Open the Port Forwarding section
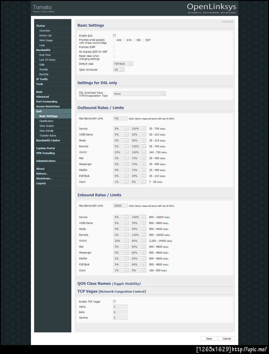269x354 pixels. point(47,102)
